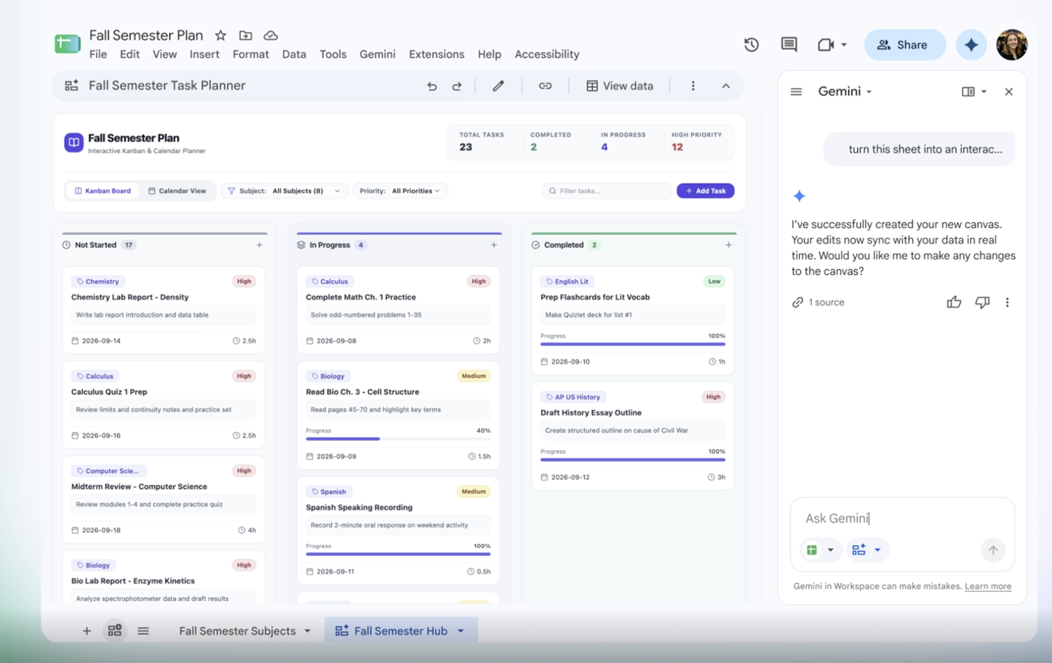Open Gemini panel hamburger menu

coord(796,92)
